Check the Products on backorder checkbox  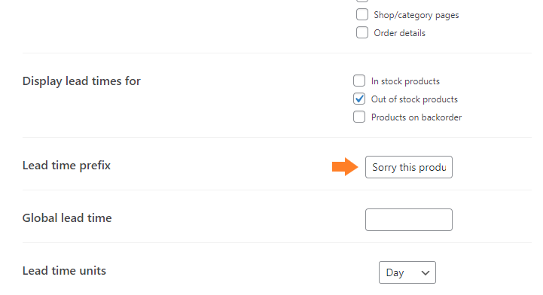[359, 117]
